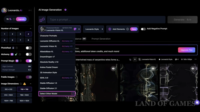
Task: Collapse the Number of Images section
Action: tap(31, 29)
